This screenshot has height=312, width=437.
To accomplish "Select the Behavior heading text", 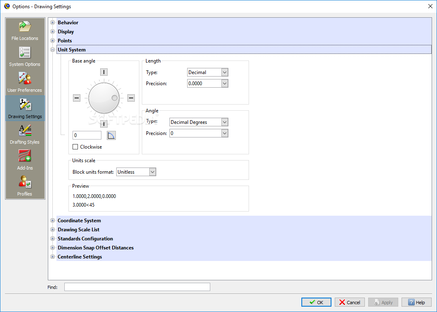I will (x=68, y=23).
